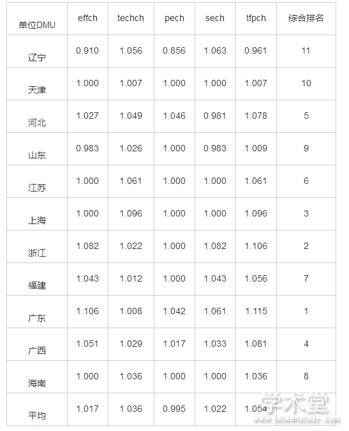Click 海南 ranking value 8
The height and width of the screenshot is (431, 349).
coord(306,376)
